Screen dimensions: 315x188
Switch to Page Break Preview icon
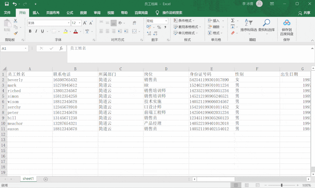pos(257,185)
